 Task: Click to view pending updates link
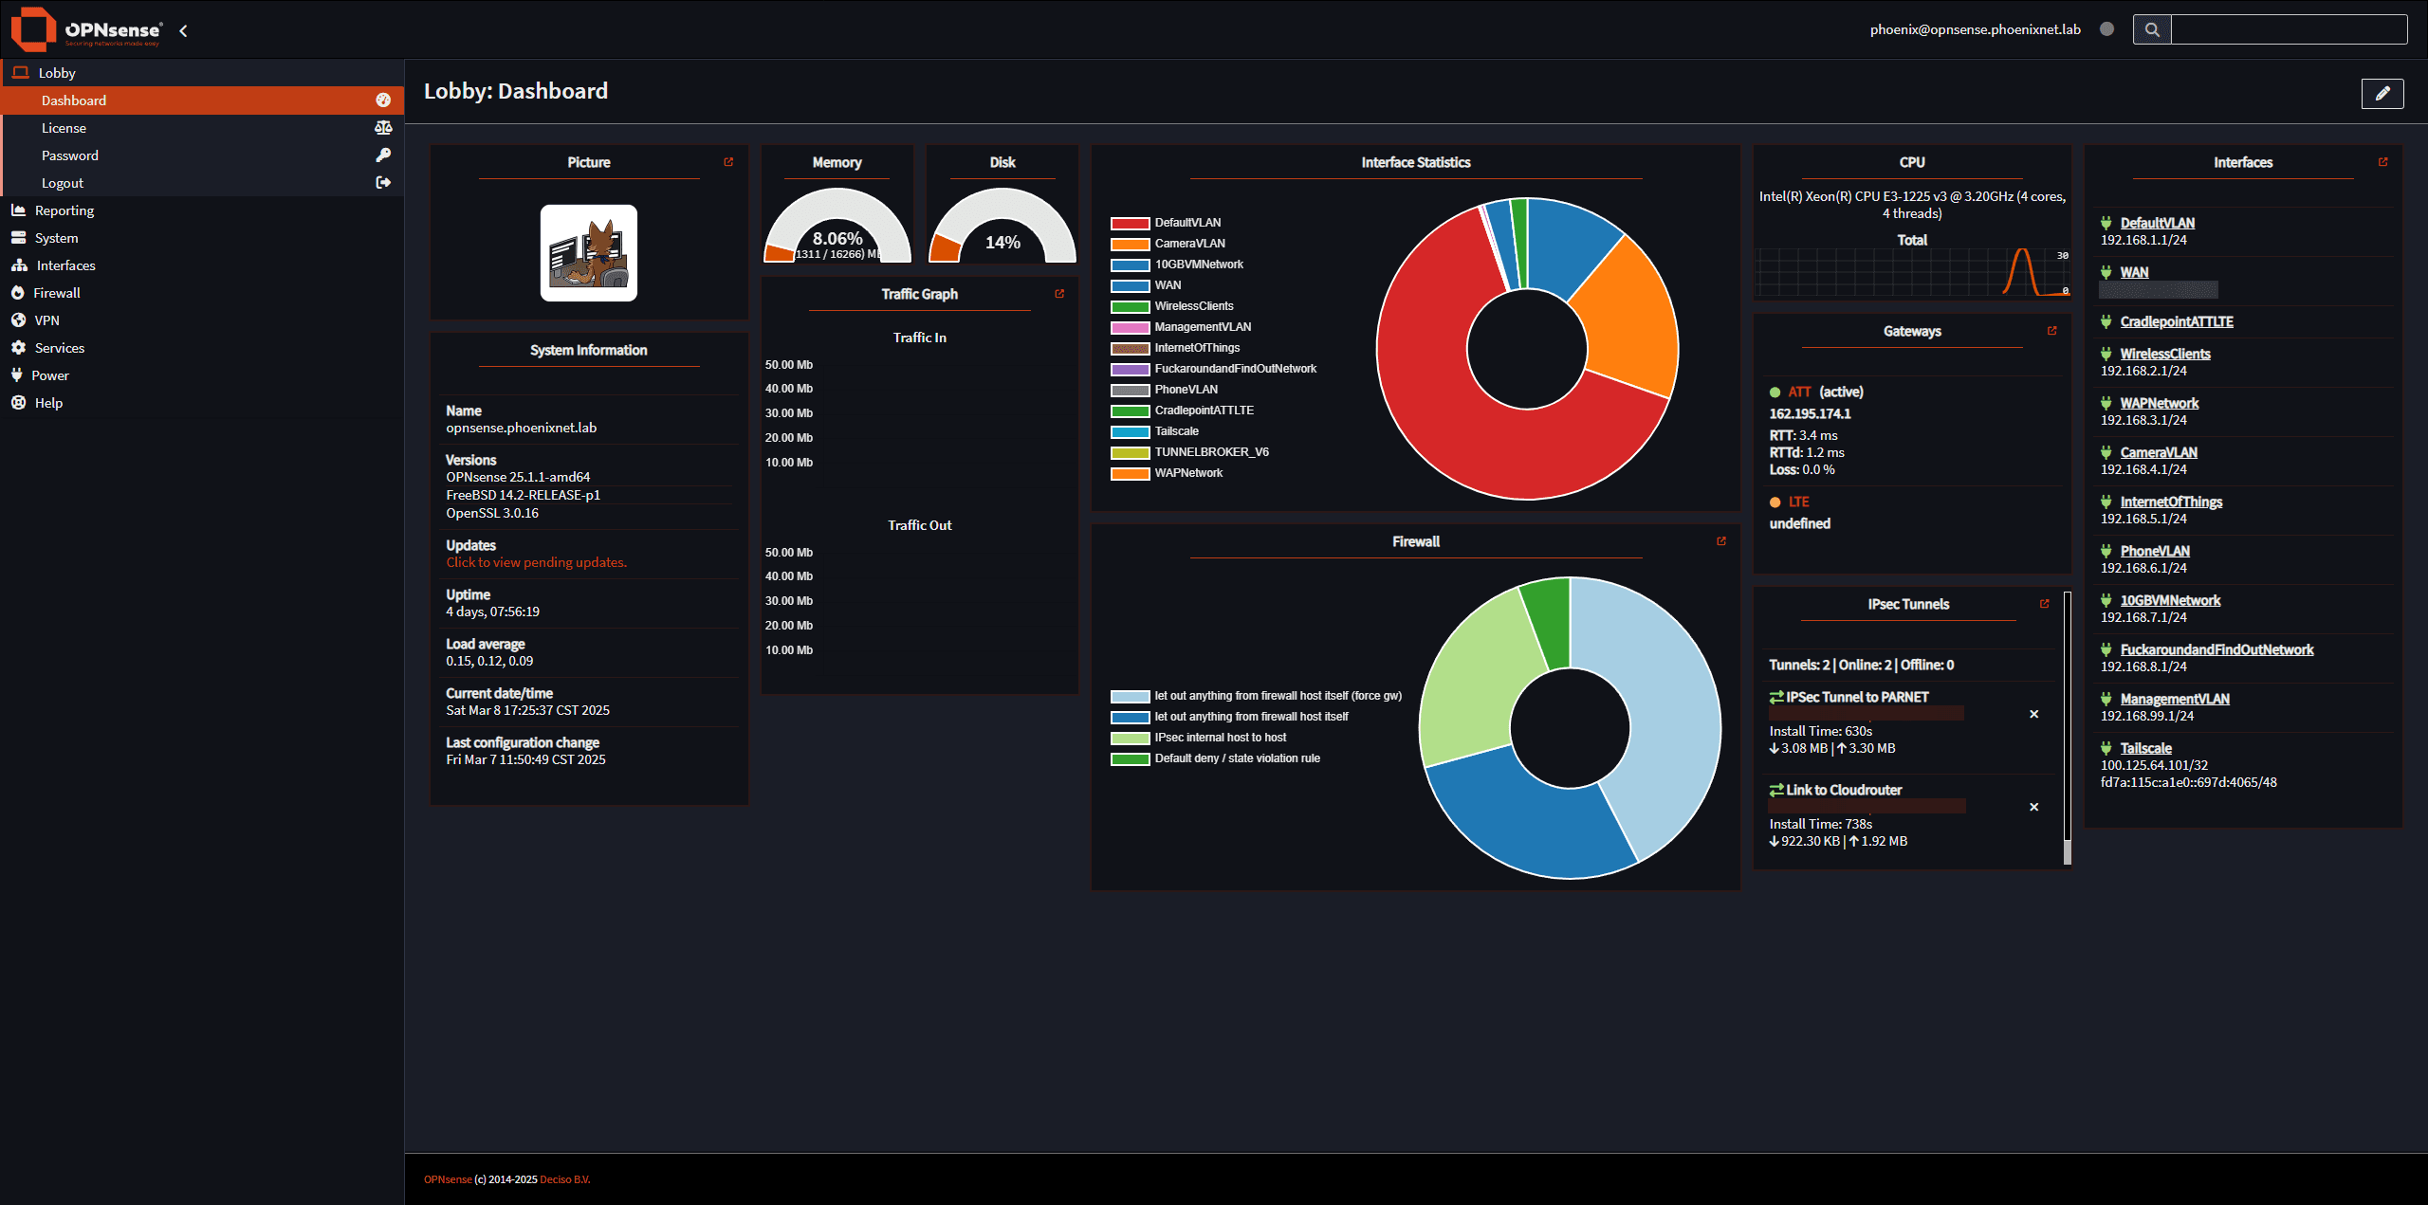(536, 562)
